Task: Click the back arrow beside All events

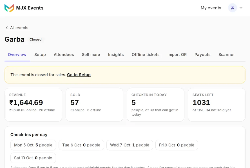Action: coord(7,28)
